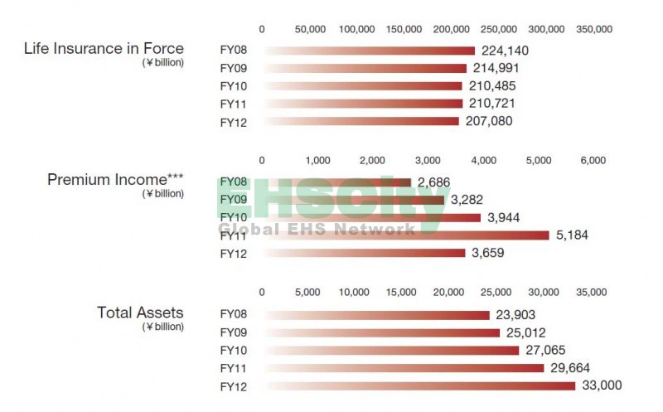The image size is (663, 412).
Task: Select the FY08 Total Assets bar
Action: [376, 315]
